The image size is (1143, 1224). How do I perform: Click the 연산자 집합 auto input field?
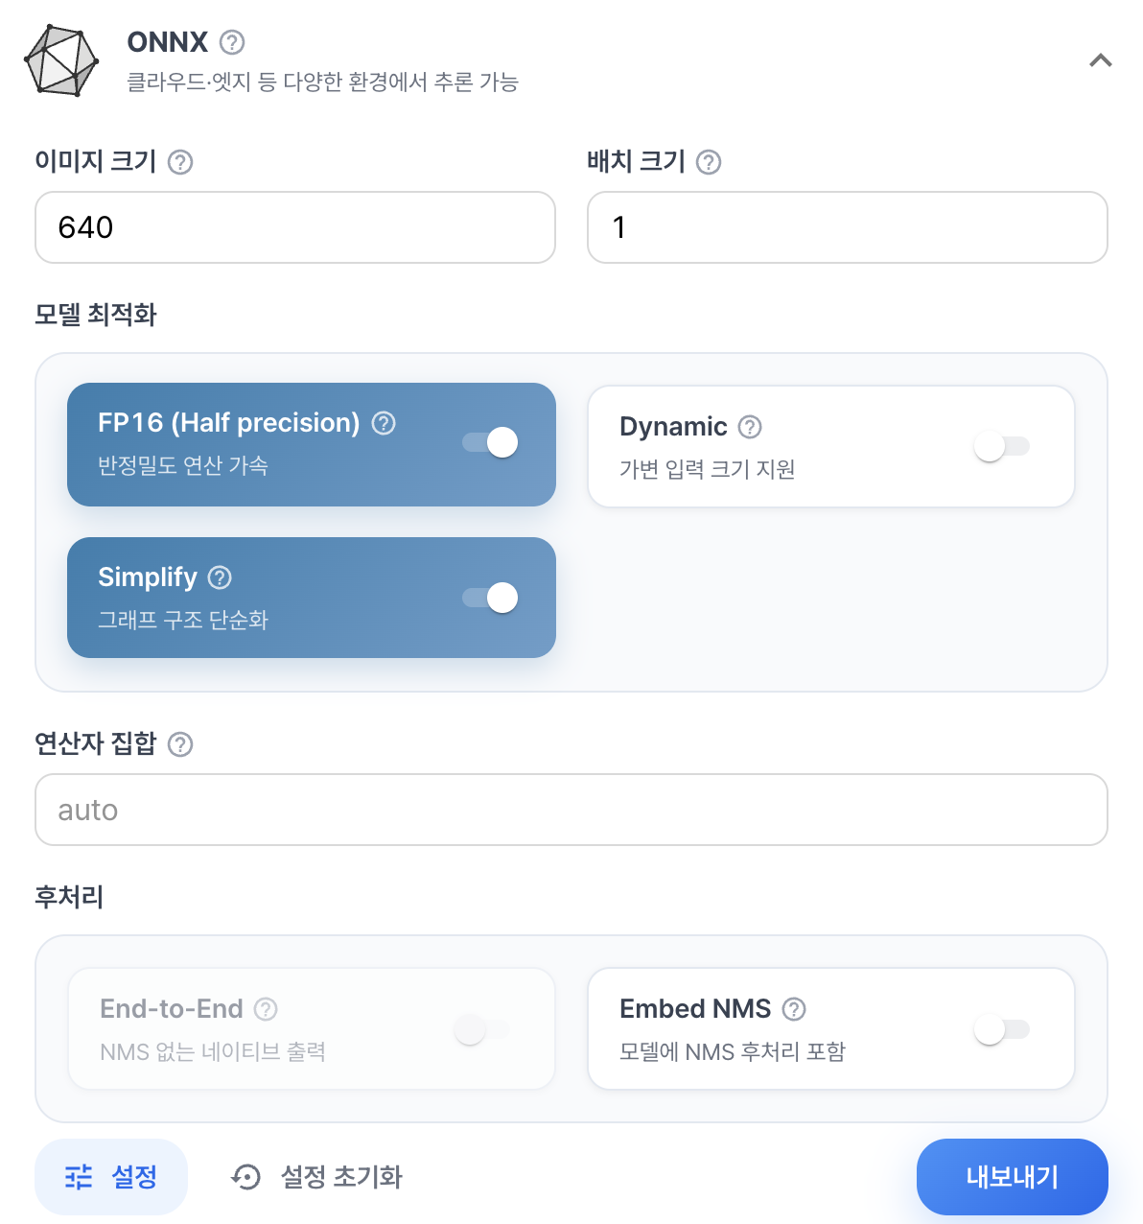571,810
